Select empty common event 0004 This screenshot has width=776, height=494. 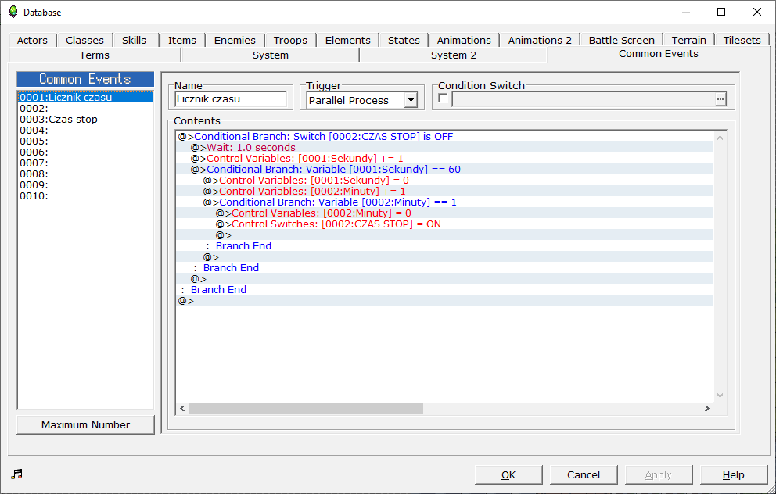click(x=85, y=130)
